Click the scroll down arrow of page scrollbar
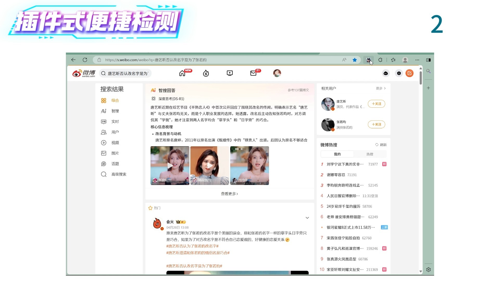The image size is (500, 281). (421, 271)
